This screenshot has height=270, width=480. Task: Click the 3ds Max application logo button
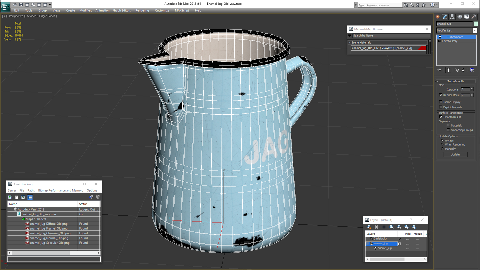pos(5,7)
